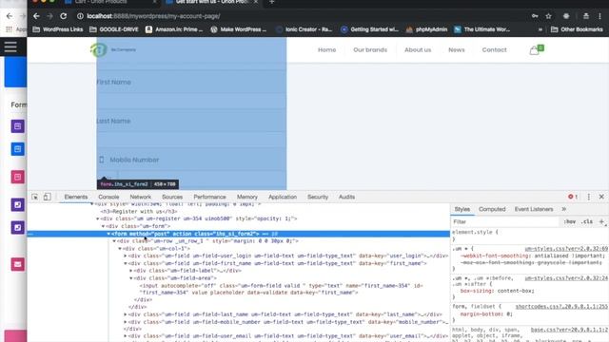This screenshot has width=609, height=342.
Task: Open the Chrome three-dot menu
Action: 600,16
